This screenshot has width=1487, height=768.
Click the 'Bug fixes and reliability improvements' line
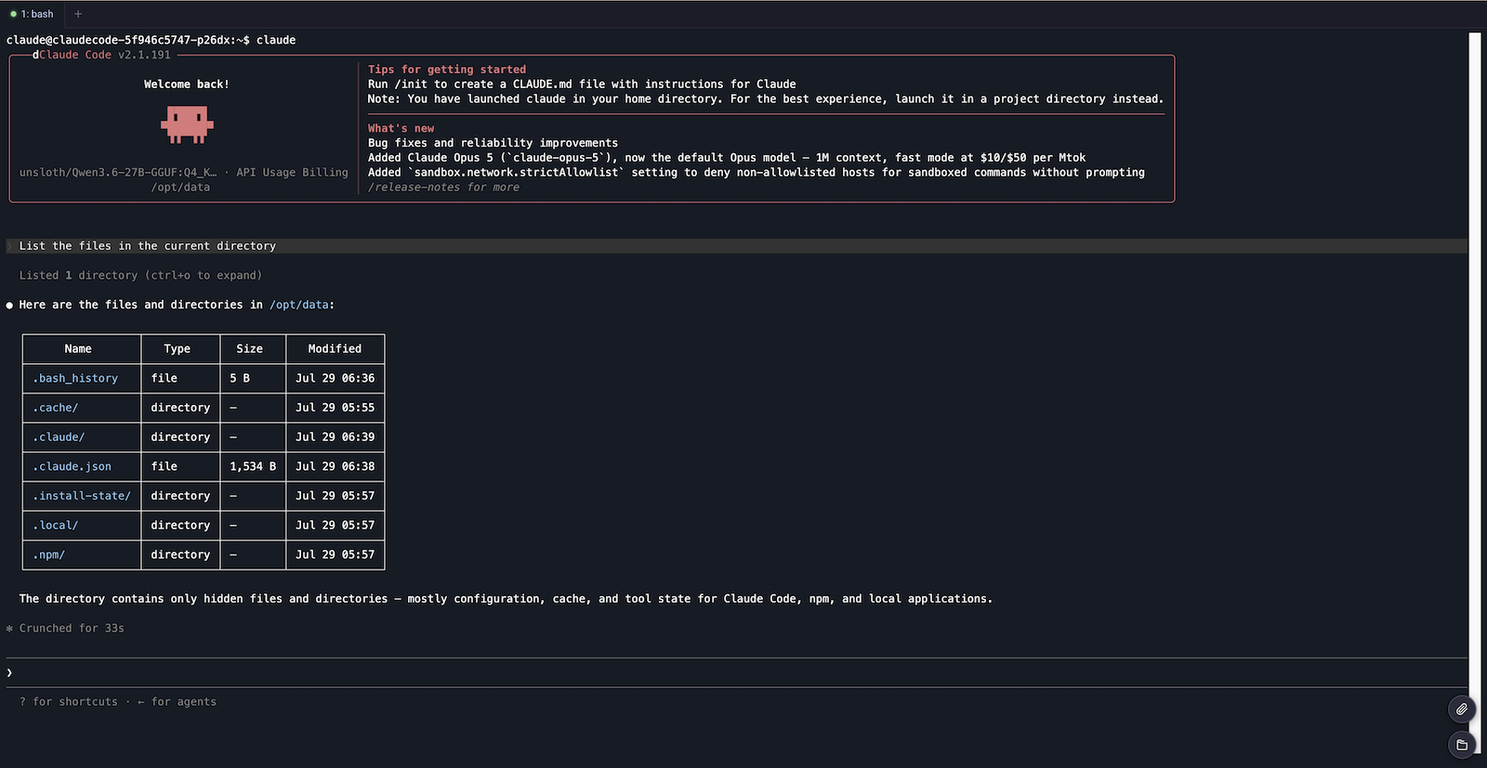coord(493,143)
